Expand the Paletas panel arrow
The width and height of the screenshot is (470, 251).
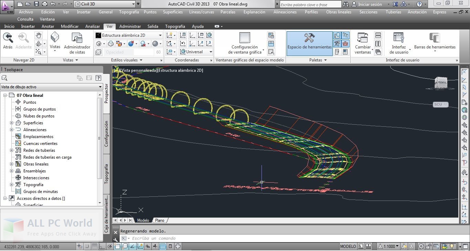(x=325, y=60)
